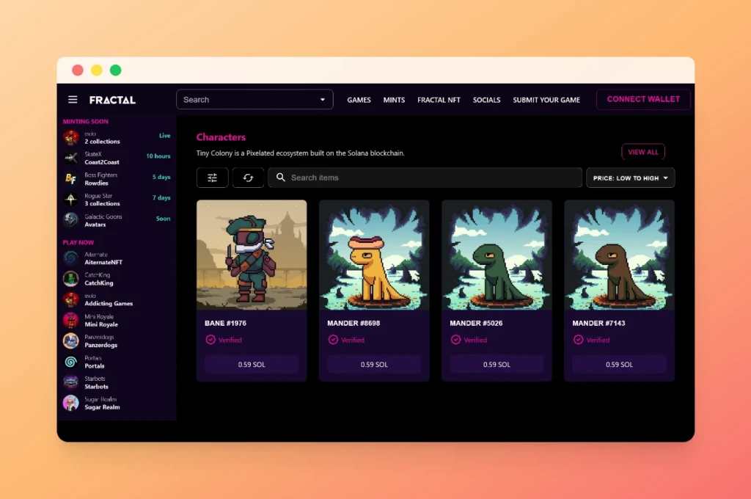Click the 5 days countdown label
This screenshot has height=499, width=751.
(x=161, y=177)
